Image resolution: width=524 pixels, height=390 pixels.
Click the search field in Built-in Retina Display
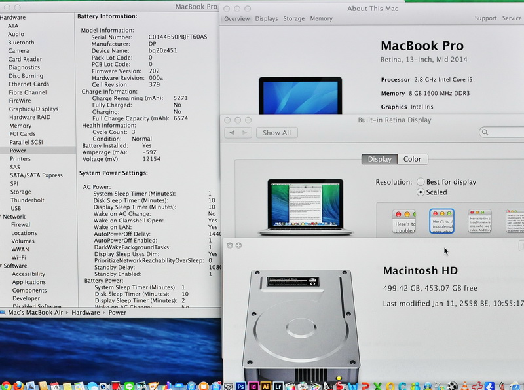click(x=501, y=133)
